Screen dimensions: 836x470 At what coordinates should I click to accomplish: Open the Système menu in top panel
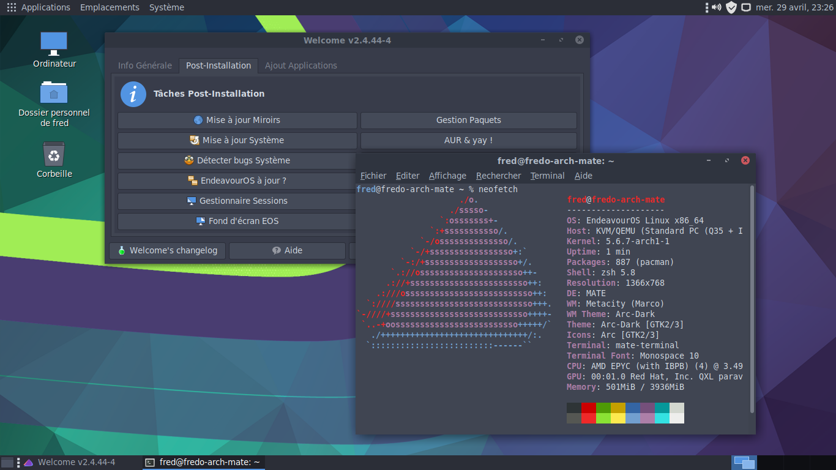pyautogui.click(x=166, y=7)
